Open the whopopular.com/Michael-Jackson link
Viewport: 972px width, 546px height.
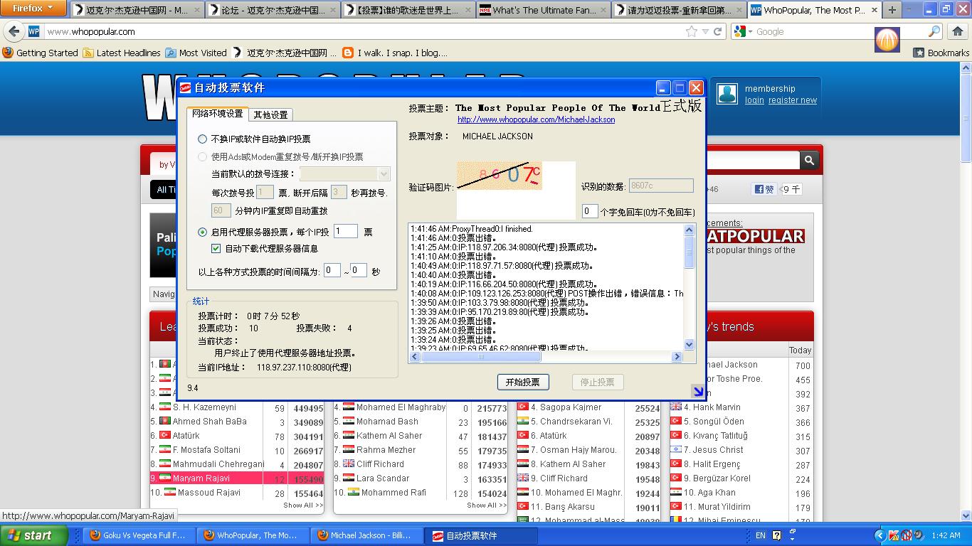point(536,119)
